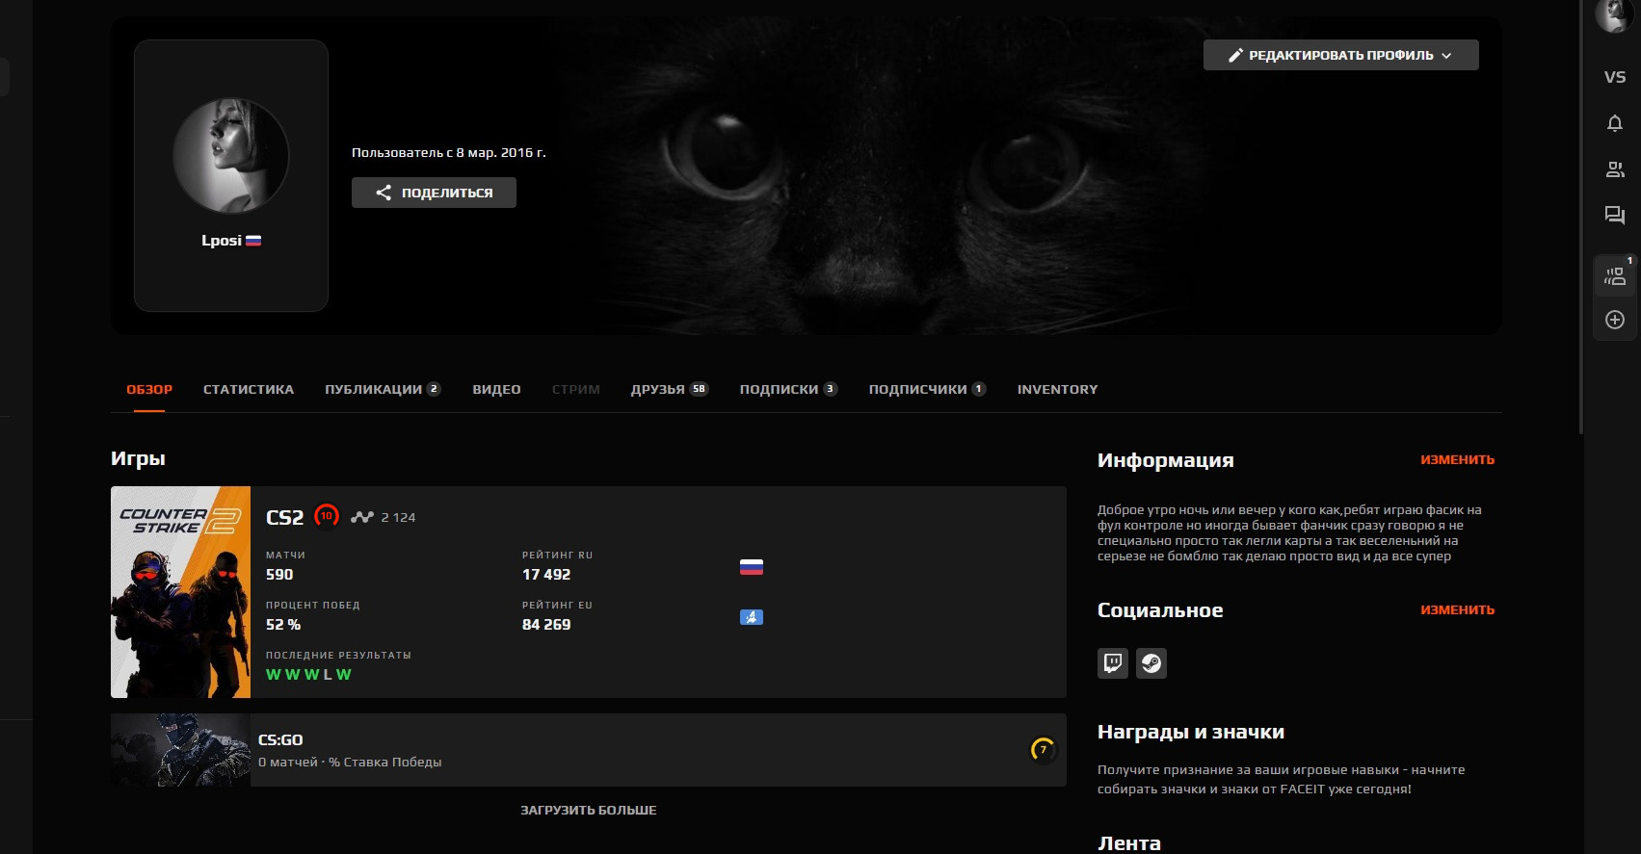Click the Counter-Strike 2 cover art
The height and width of the screenshot is (854, 1641).
(181, 592)
